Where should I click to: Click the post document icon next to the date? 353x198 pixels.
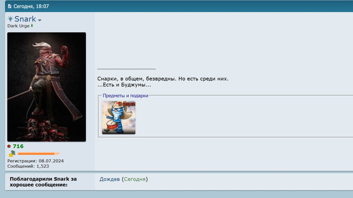(9, 6)
